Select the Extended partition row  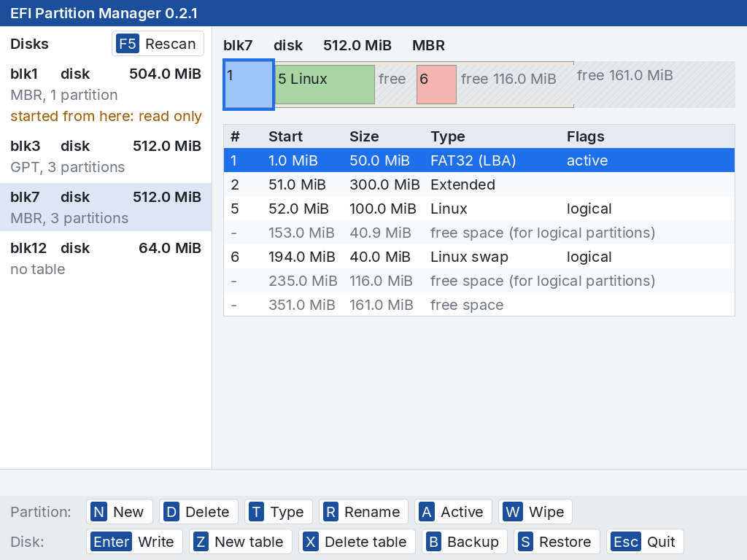click(479, 184)
